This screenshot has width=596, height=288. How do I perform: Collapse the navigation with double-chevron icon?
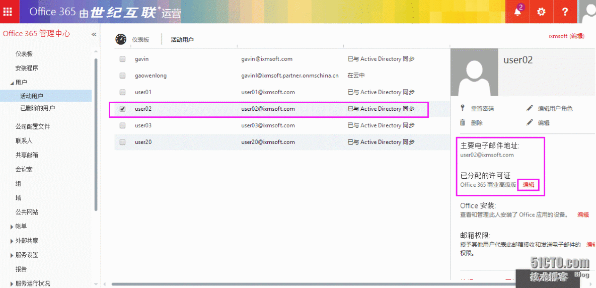(94, 34)
